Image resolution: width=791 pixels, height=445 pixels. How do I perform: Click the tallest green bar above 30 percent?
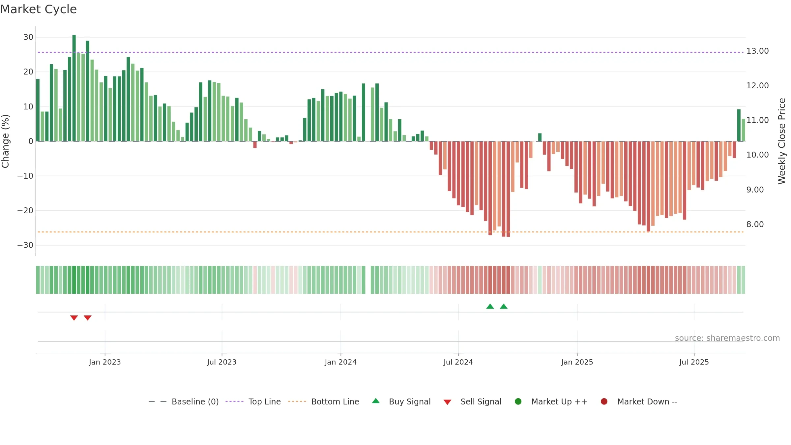click(x=74, y=88)
